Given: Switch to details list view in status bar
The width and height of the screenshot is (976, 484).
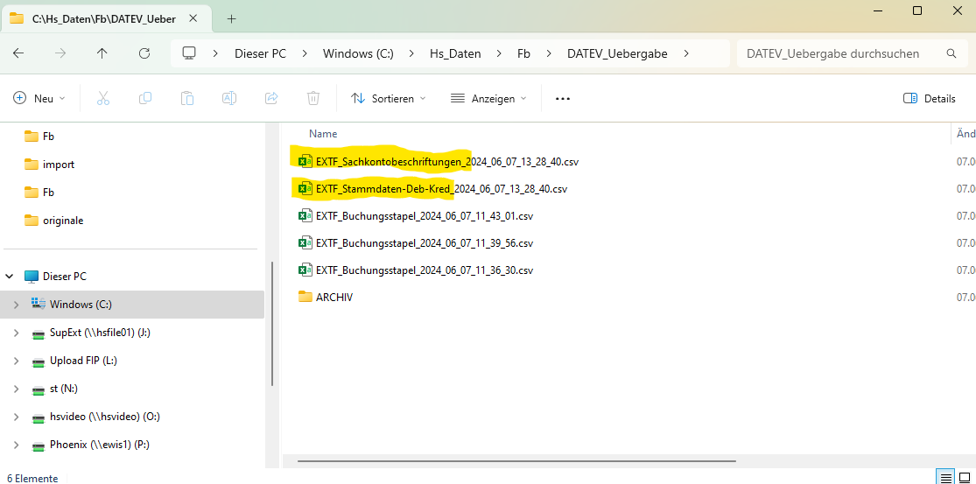Looking at the screenshot, I should click(945, 477).
